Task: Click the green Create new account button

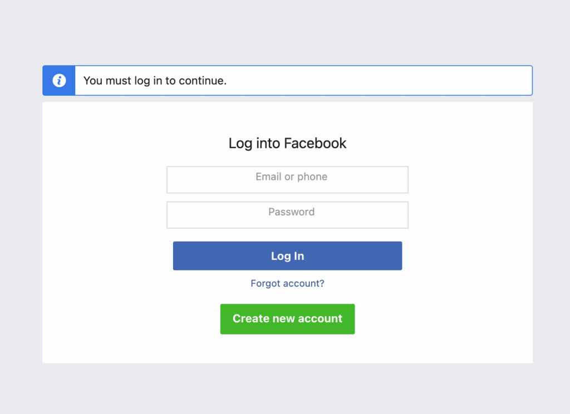Action: [287, 319]
